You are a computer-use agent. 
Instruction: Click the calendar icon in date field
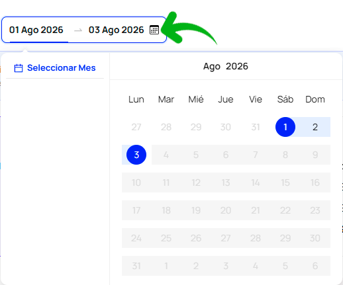(x=154, y=30)
